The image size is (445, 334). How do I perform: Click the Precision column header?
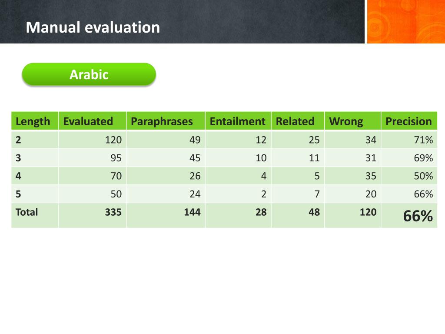pos(408,121)
